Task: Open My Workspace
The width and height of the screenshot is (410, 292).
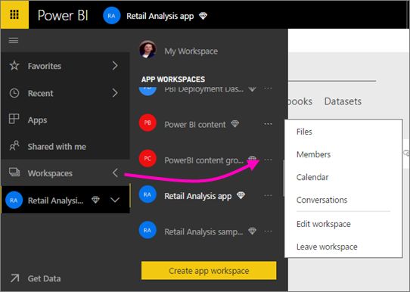Action: (191, 51)
